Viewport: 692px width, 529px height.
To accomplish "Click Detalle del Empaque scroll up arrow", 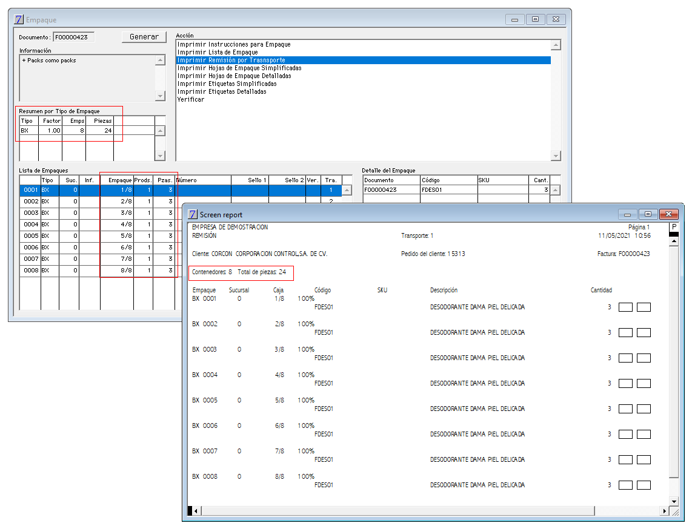I will tap(556, 190).
